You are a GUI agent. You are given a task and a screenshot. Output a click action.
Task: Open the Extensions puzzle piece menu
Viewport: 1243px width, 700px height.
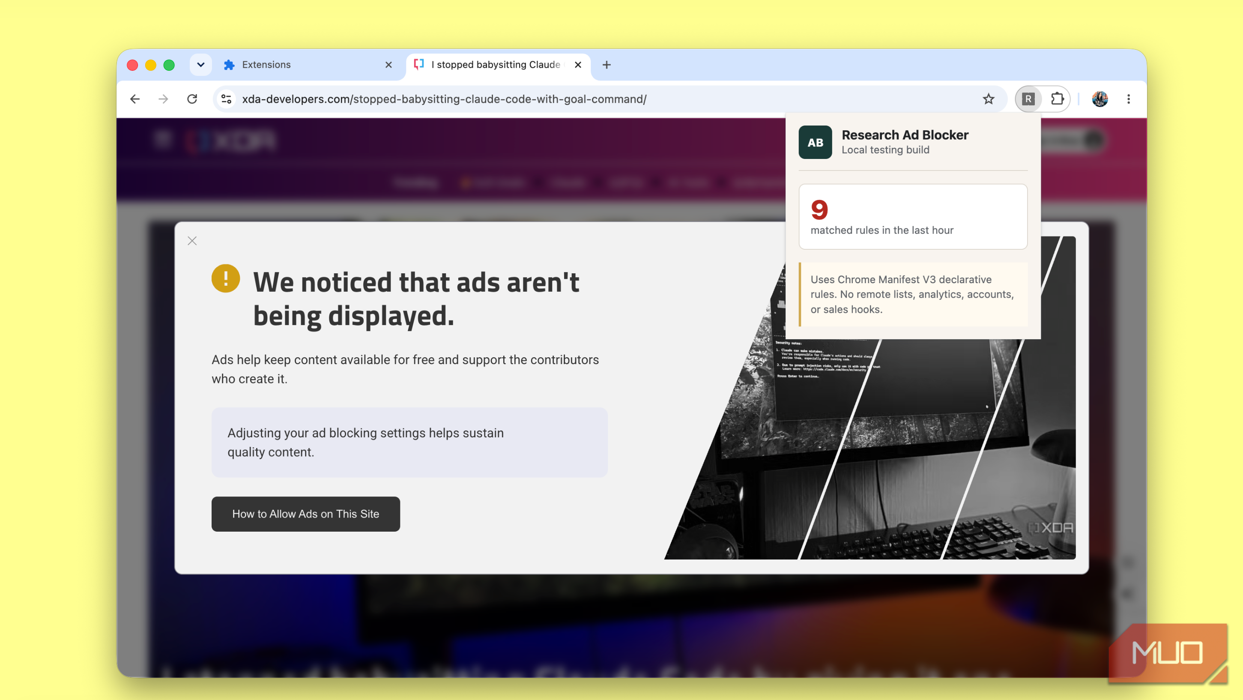[1057, 99]
